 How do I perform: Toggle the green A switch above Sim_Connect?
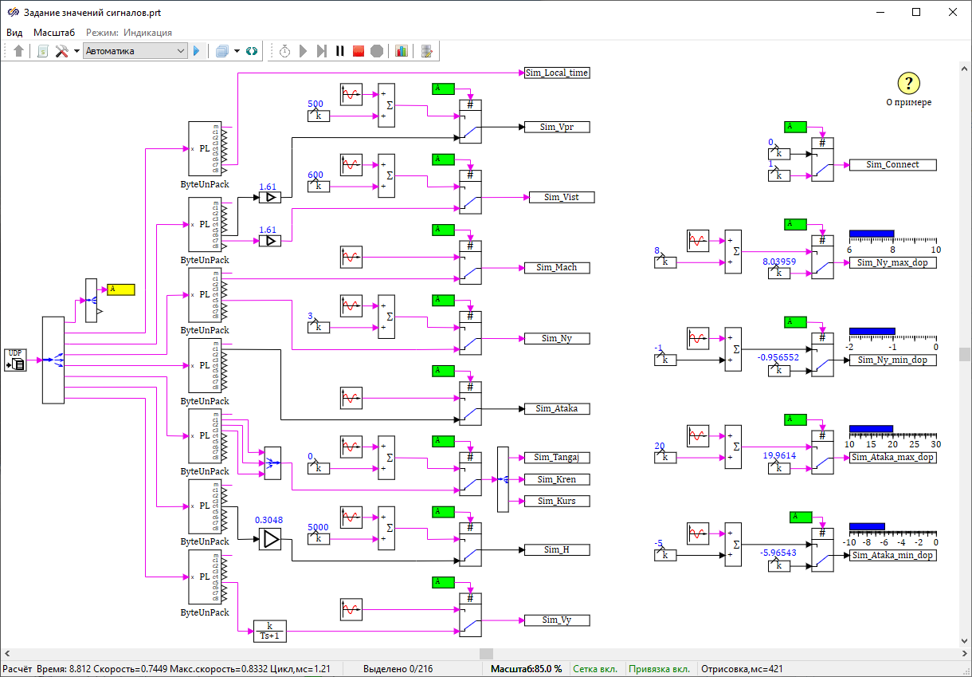click(794, 127)
